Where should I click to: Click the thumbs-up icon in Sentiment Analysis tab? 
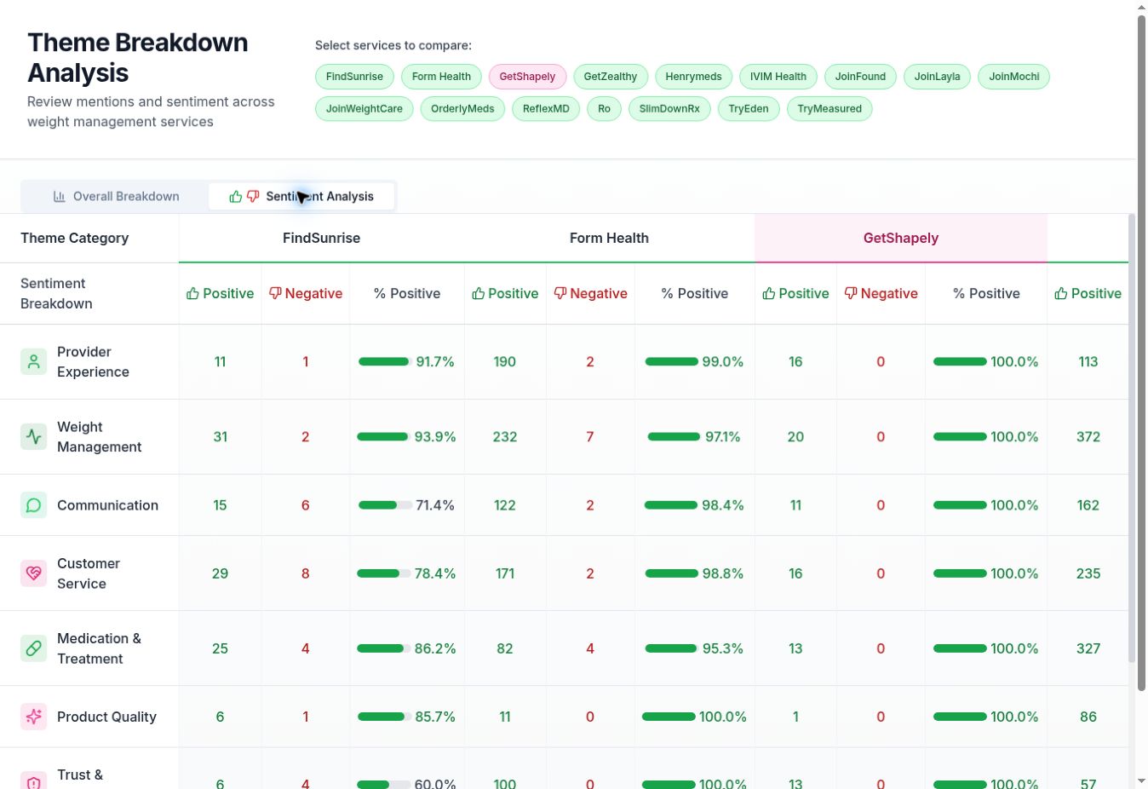pyautogui.click(x=236, y=196)
